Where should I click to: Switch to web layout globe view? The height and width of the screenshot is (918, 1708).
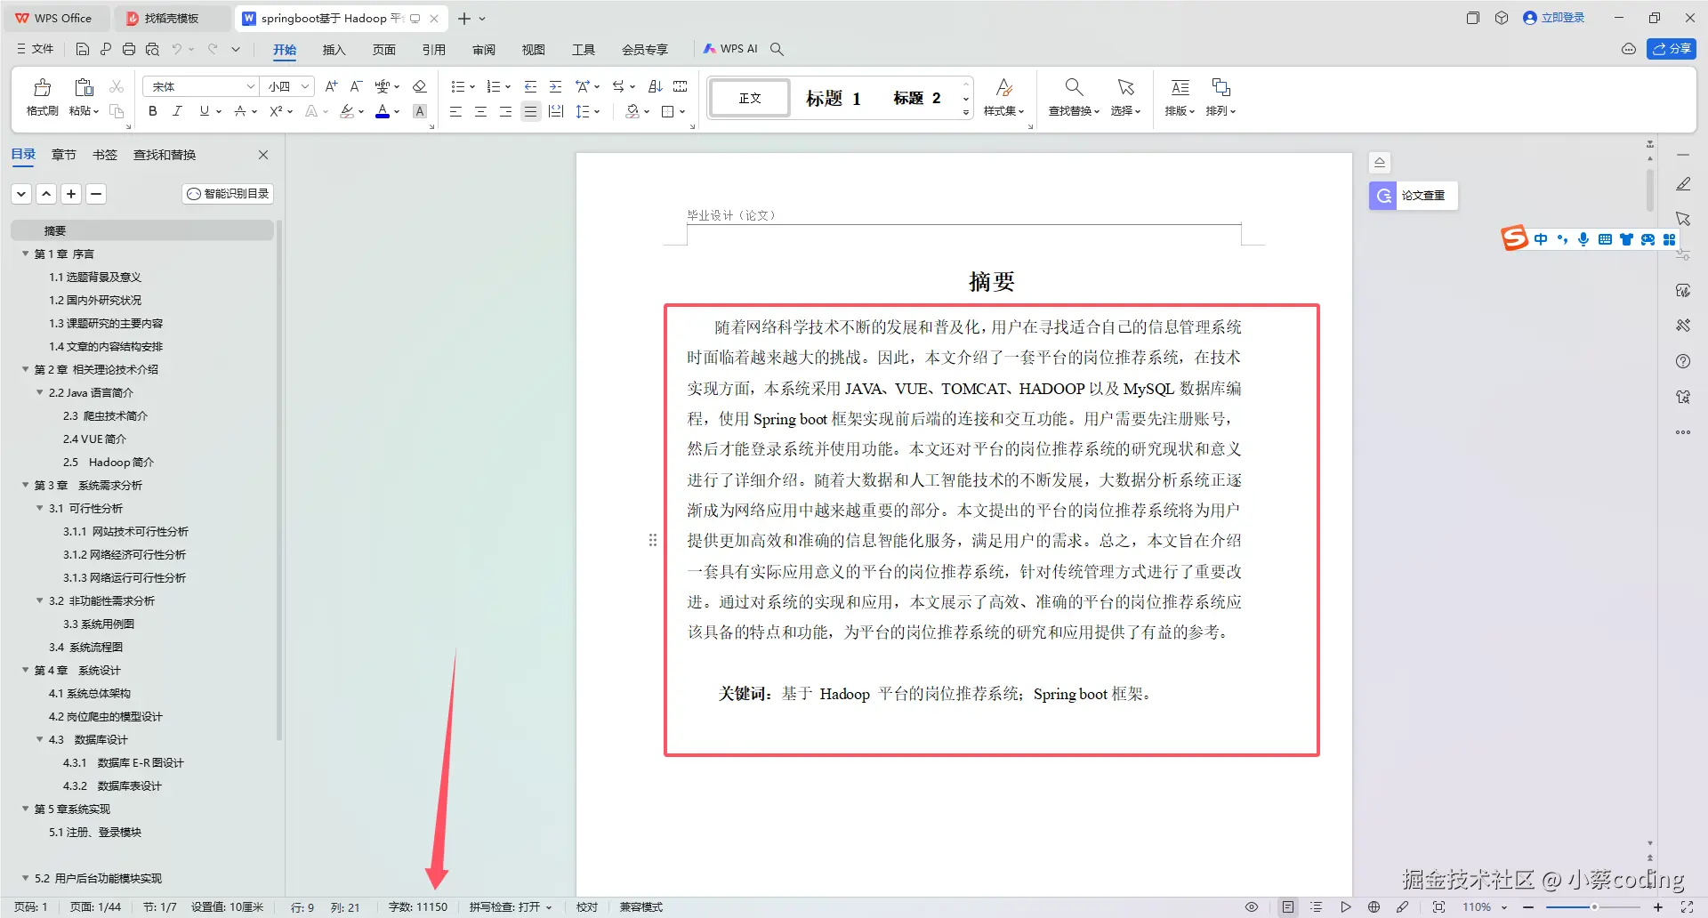tap(1374, 907)
